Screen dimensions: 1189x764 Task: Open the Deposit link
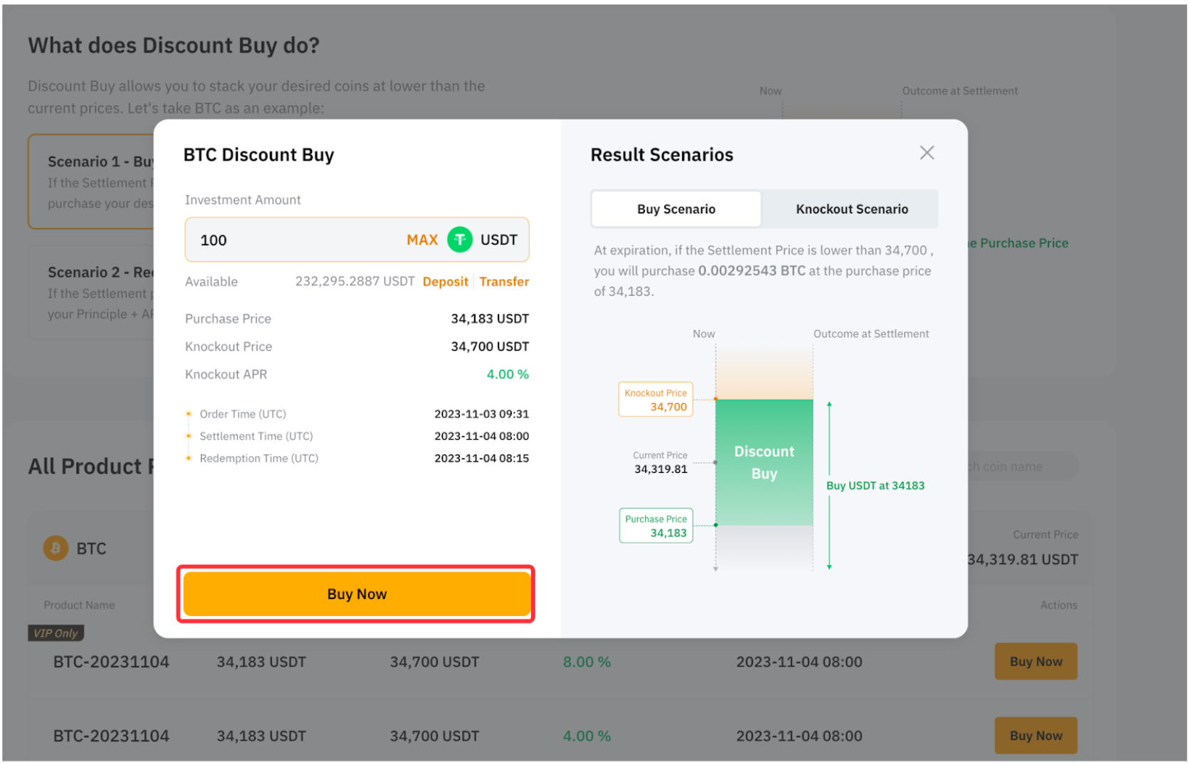[x=445, y=282]
